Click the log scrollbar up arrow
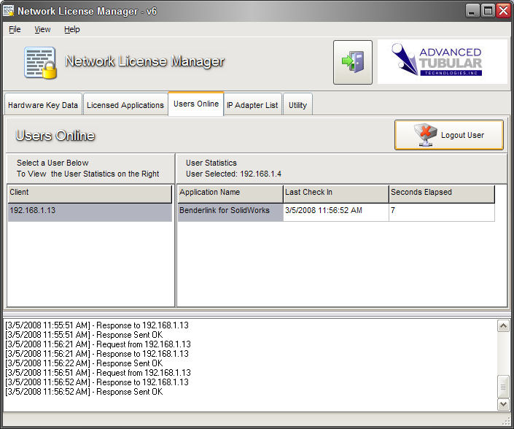This screenshot has height=429, width=514. click(x=503, y=326)
